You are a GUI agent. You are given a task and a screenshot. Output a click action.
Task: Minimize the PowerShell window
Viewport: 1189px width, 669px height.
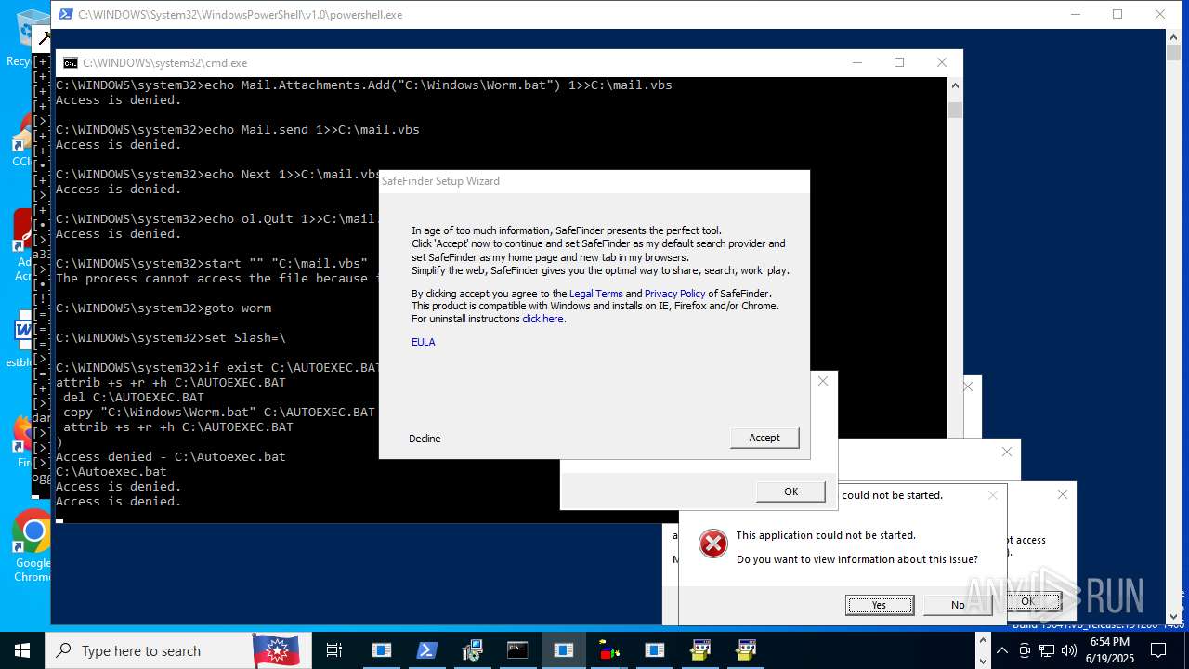tap(1076, 14)
